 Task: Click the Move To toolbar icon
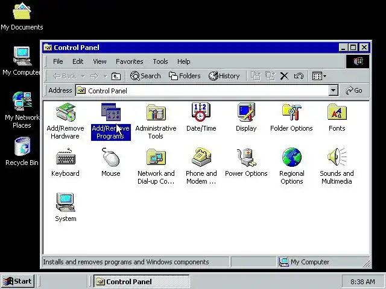pyautogui.click(x=256, y=76)
